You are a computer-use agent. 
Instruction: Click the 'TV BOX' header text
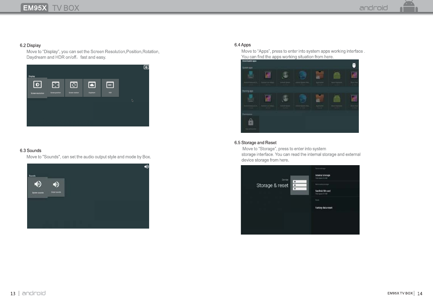(x=66, y=8)
